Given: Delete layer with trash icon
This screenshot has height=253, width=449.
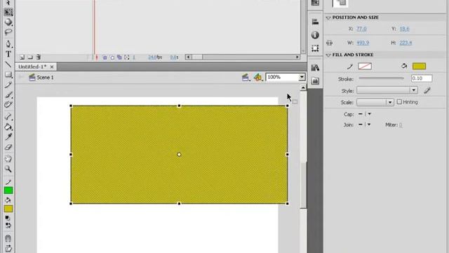Looking at the screenshot, I should pyautogui.click(x=39, y=57).
